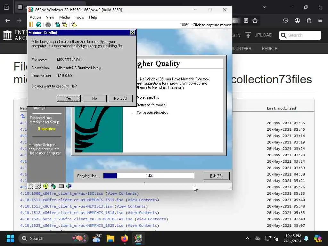Open the File Explorer taskbar icon
The width and height of the screenshot is (328, 246).
[111, 238]
